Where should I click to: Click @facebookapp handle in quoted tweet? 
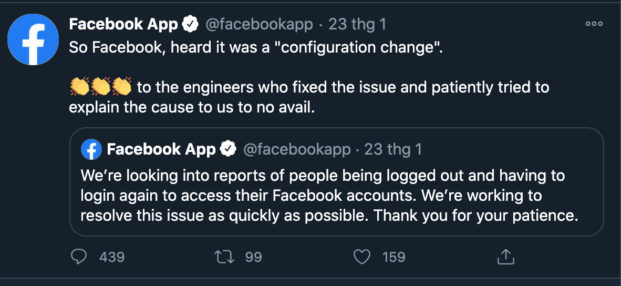[x=296, y=149]
